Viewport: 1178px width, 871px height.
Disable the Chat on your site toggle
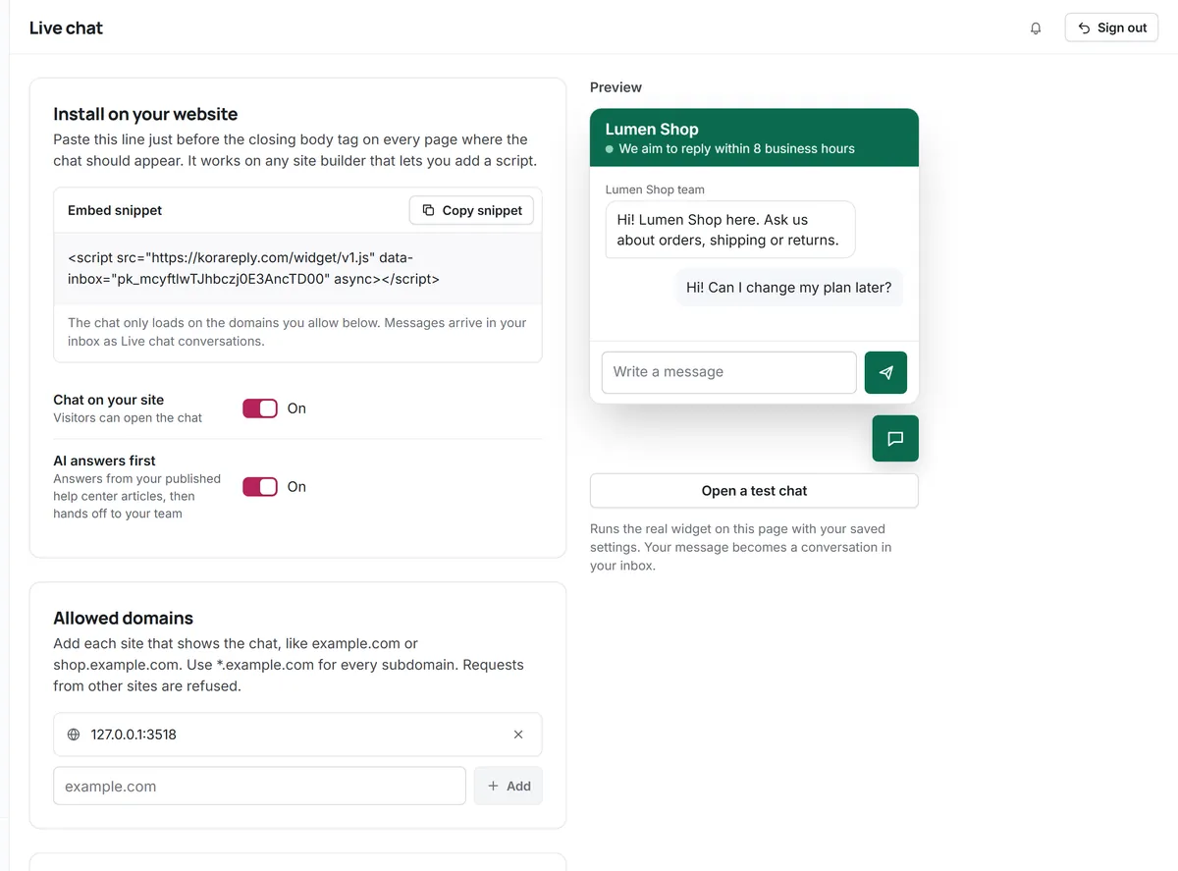tap(260, 408)
